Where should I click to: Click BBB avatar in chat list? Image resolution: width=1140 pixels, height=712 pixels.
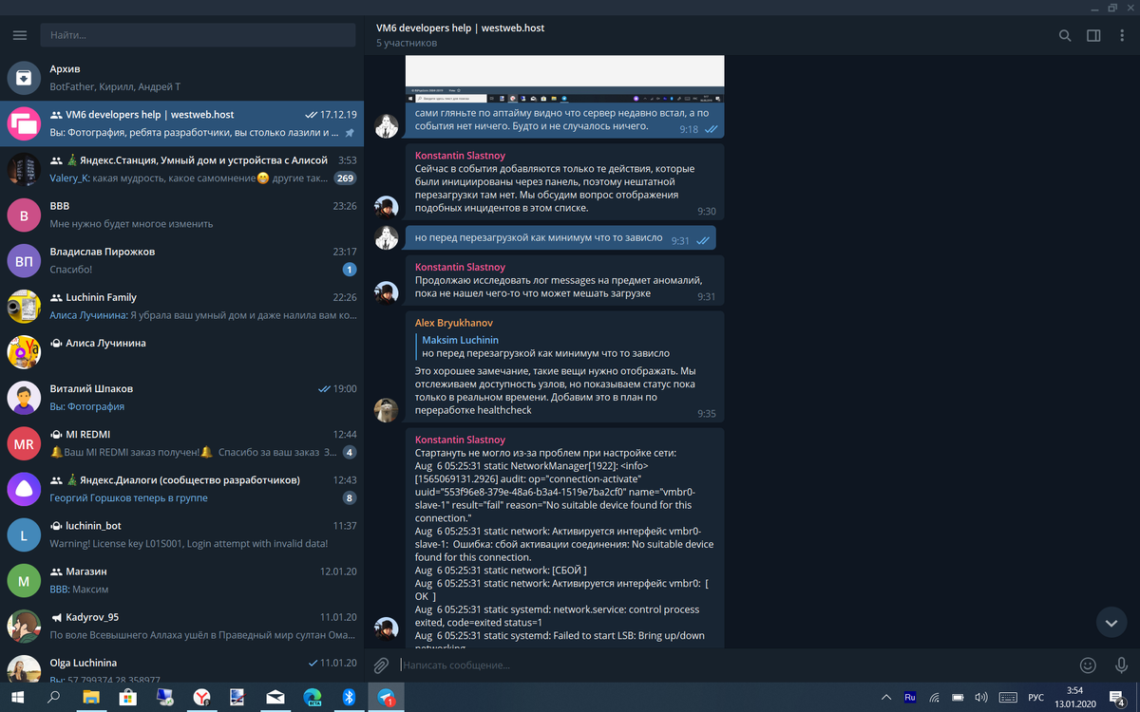point(24,215)
